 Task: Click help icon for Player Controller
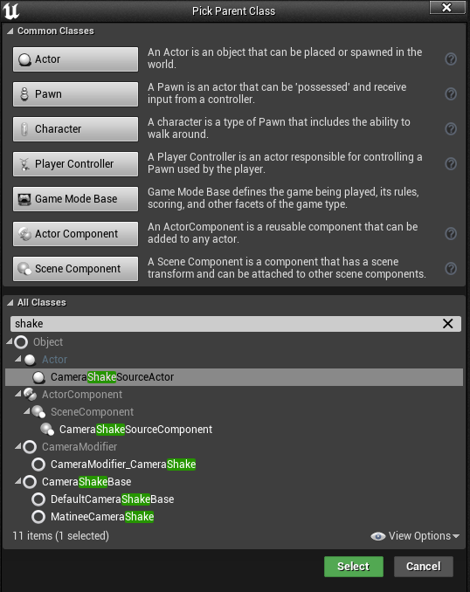click(x=451, y=164)
